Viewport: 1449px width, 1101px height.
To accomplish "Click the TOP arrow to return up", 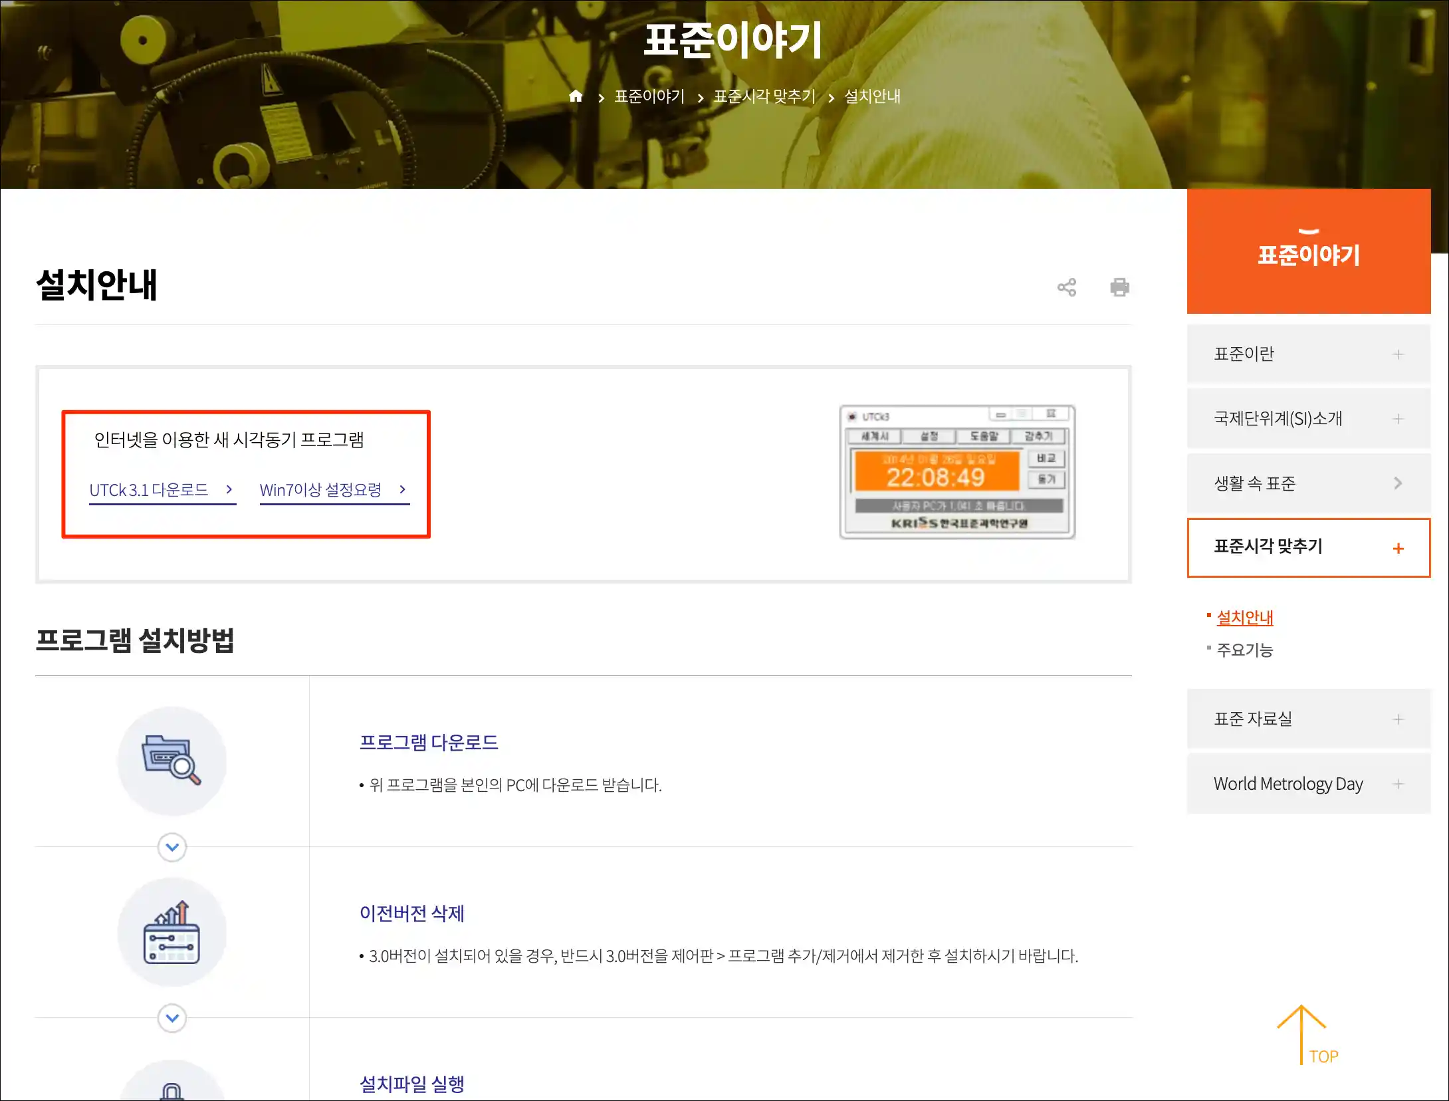I will (x=1307, y=1035).
